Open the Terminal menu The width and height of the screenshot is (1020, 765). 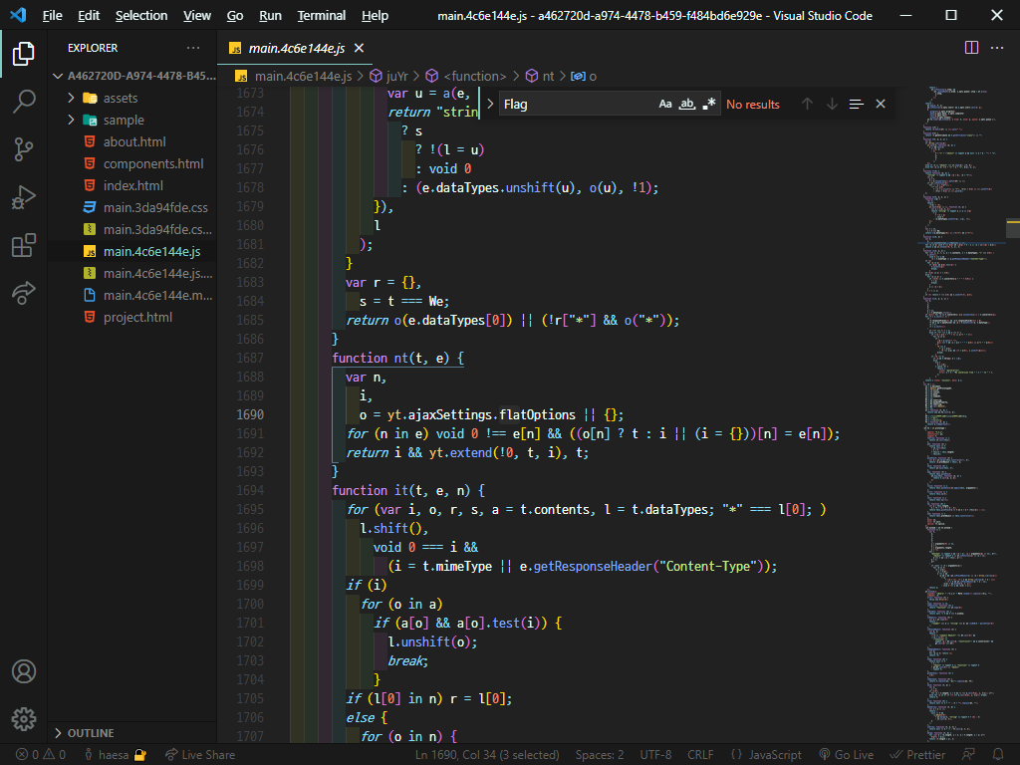(x=321, y=15)
